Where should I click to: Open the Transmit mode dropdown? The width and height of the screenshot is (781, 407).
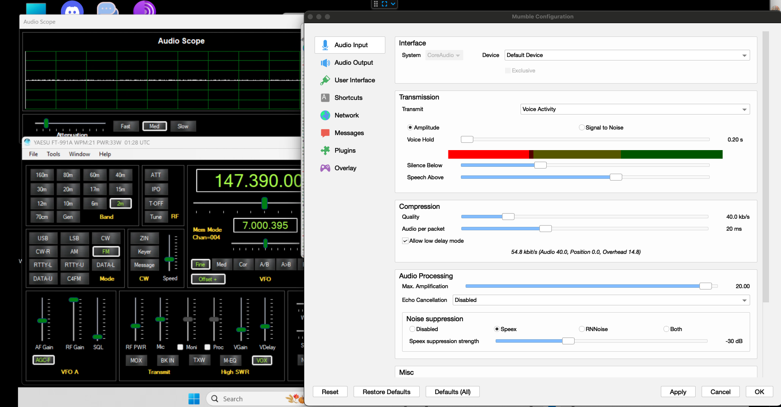click(635, 109)
